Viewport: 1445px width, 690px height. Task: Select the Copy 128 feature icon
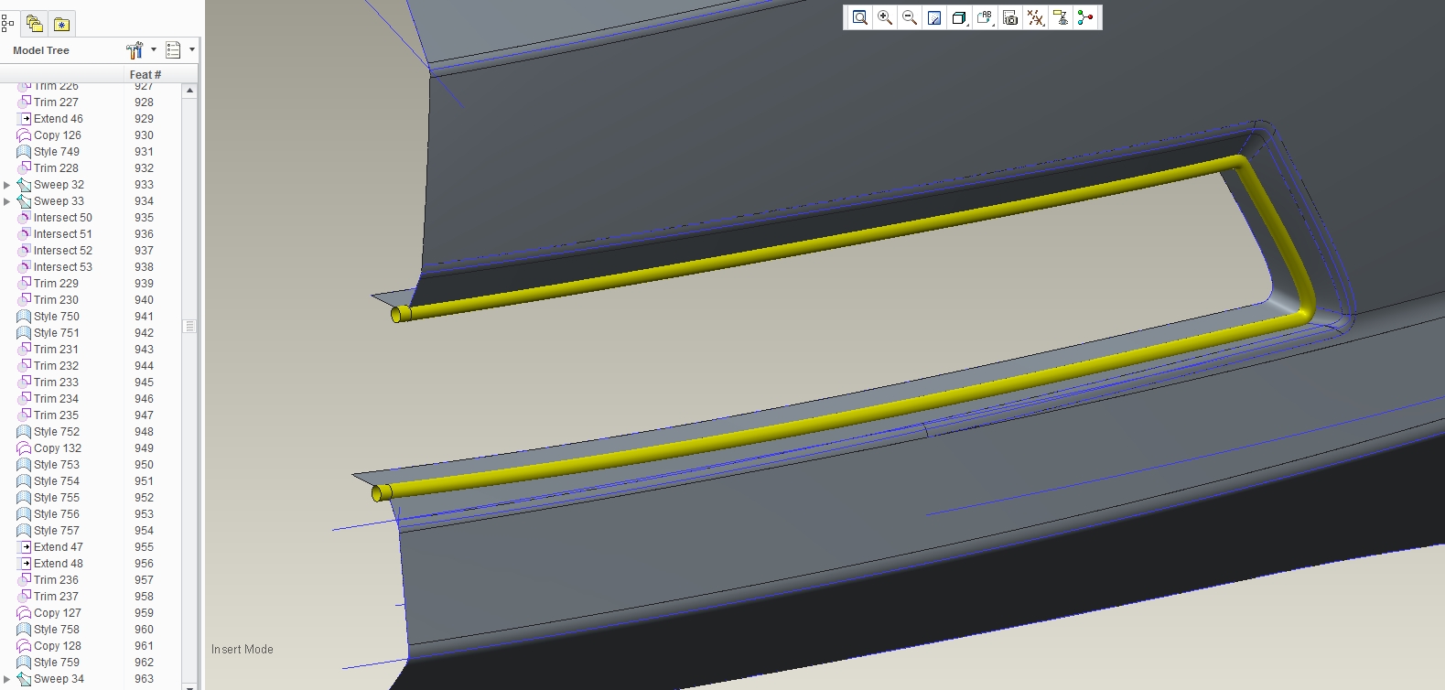coord(25,646)
